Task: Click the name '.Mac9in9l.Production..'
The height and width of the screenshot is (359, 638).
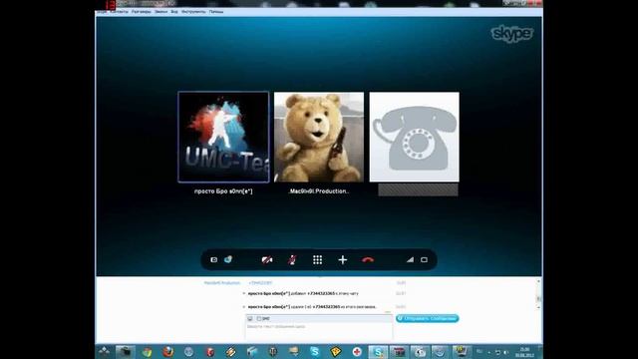Action: click(x=319, y=191)
